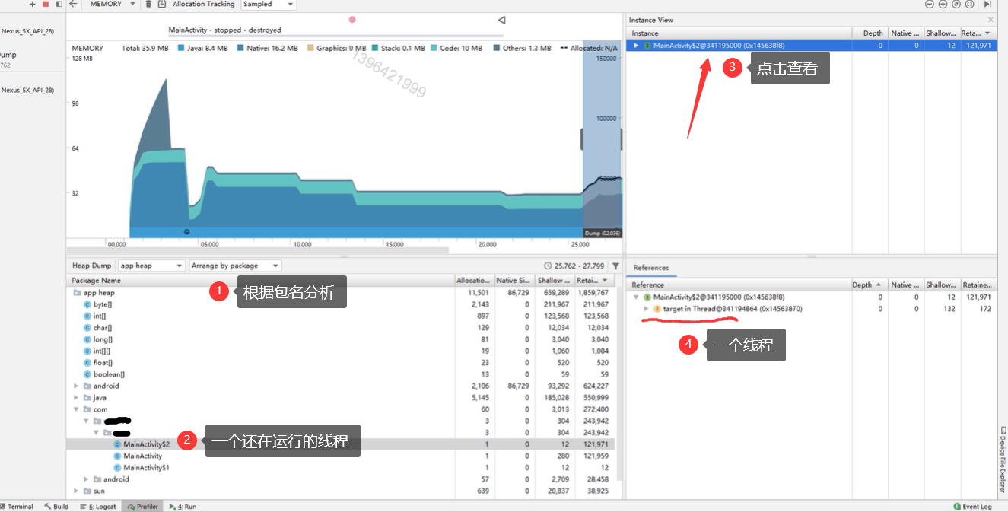Expand target in Thread reference row
1008x512 pixels.
(646, 309)
